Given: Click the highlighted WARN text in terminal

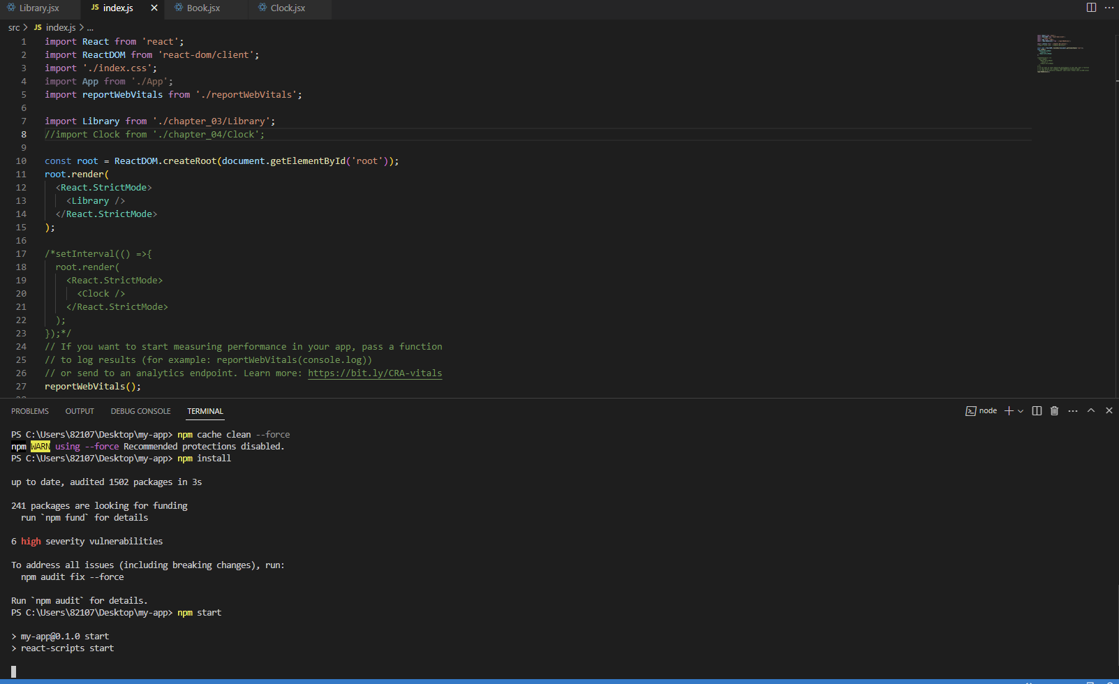Looking at the screenshot, I should (x=40, y=446).
